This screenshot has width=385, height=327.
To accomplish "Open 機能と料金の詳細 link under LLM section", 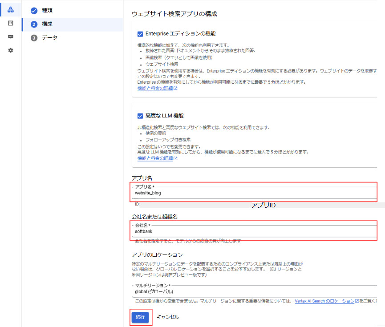I will tap(155, 158).
